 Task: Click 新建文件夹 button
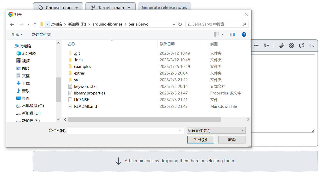pos(41,35)
